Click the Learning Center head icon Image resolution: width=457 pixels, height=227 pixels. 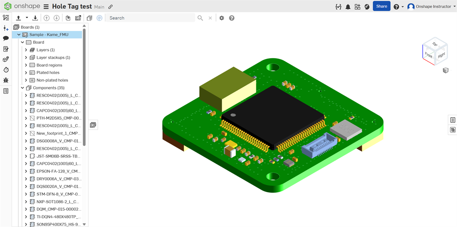(x=367, y=7)
